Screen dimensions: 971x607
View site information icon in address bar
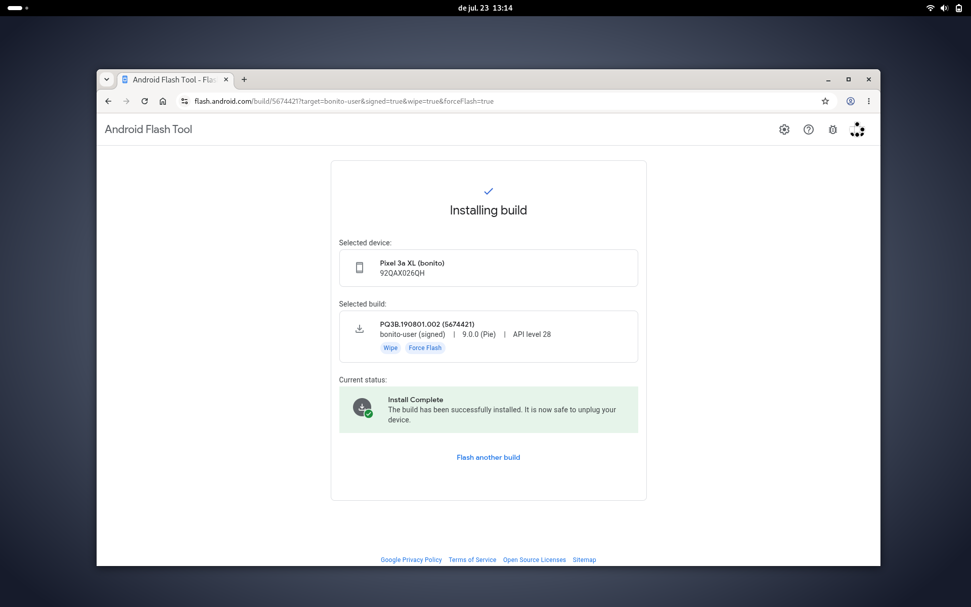(185, 101)
